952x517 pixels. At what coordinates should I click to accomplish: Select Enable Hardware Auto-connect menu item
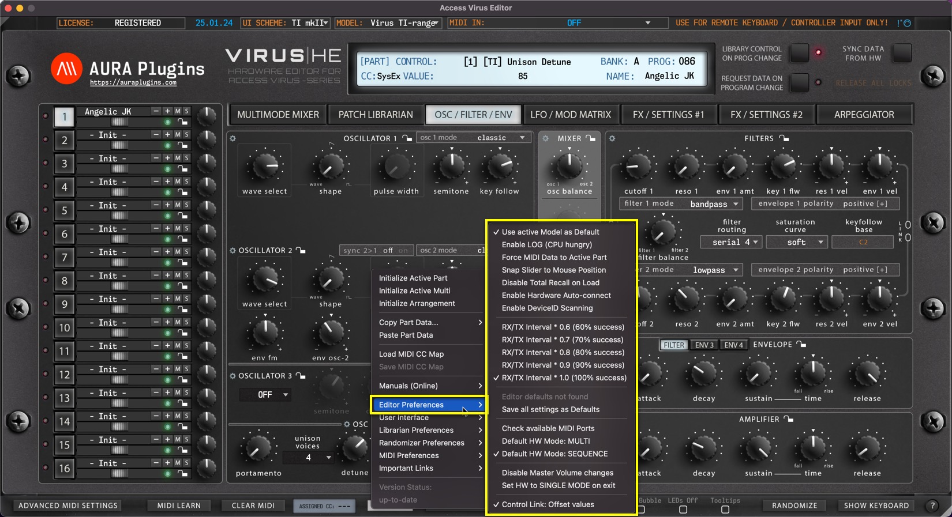[x=556, y=295]
